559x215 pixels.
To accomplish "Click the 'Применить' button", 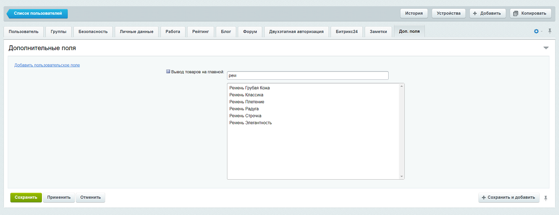I will click(59, 198).
